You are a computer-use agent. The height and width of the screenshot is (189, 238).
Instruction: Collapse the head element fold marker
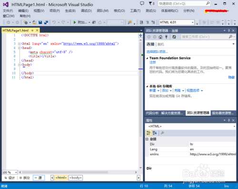[x=20, y=48]
